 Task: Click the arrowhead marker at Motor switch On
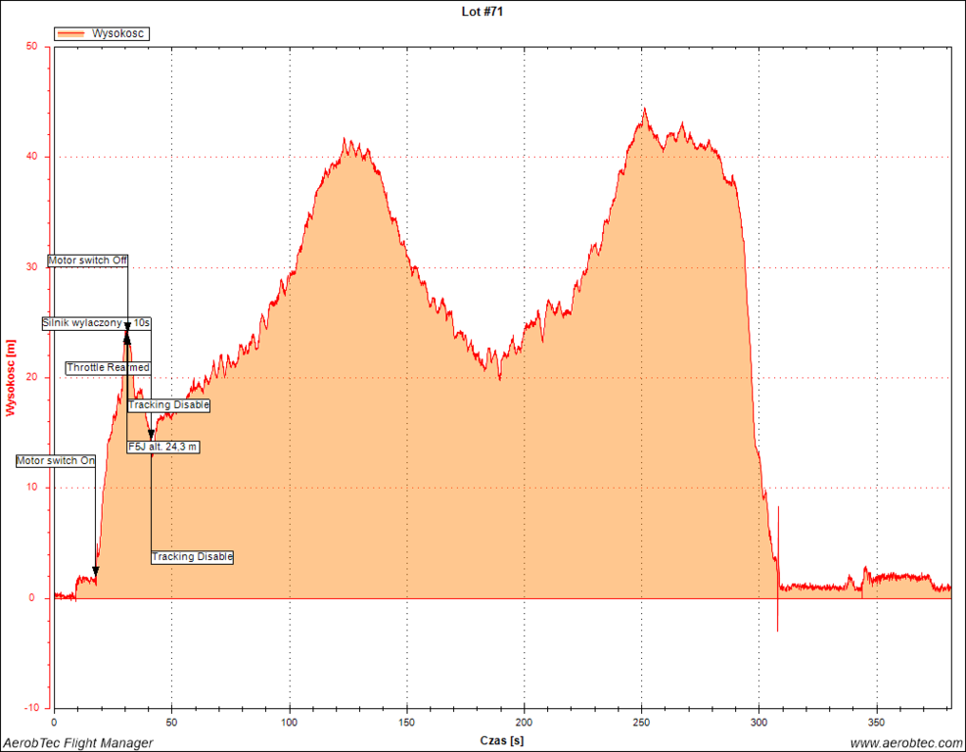point(96,571)
